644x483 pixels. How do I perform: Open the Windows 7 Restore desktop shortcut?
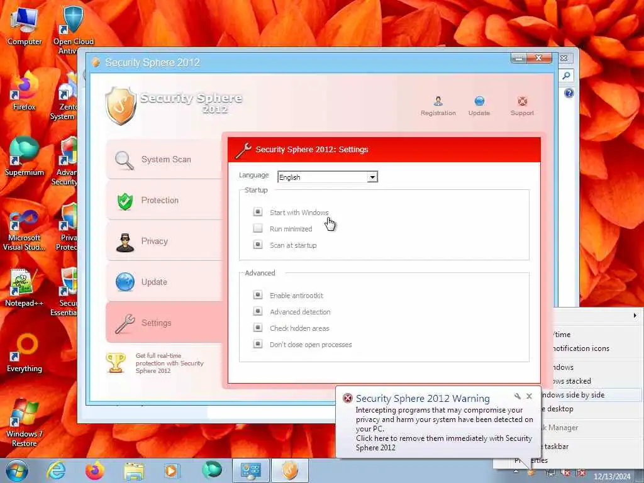25,423
